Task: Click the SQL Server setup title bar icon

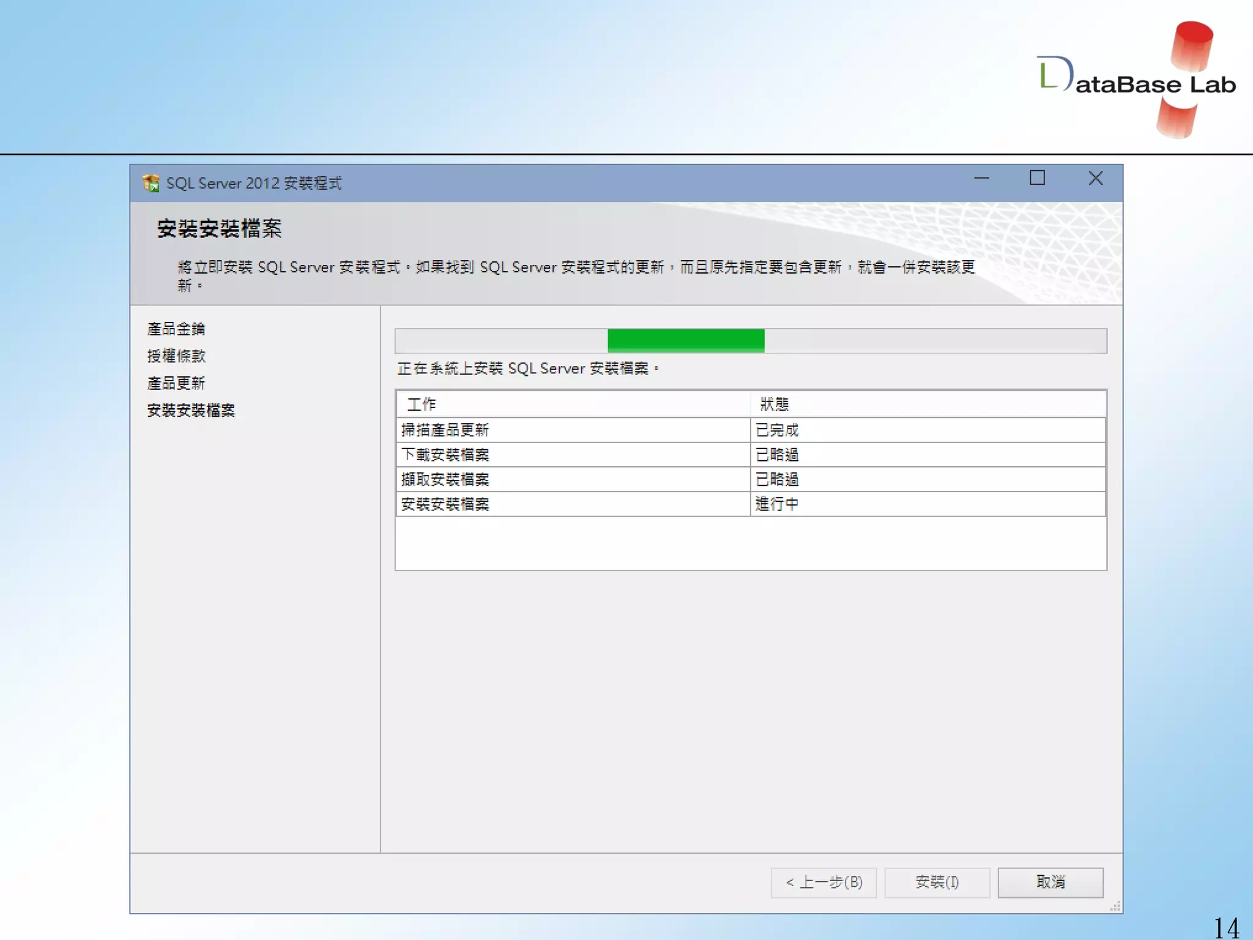Action: pyautogui.click(x=151, y=183)
